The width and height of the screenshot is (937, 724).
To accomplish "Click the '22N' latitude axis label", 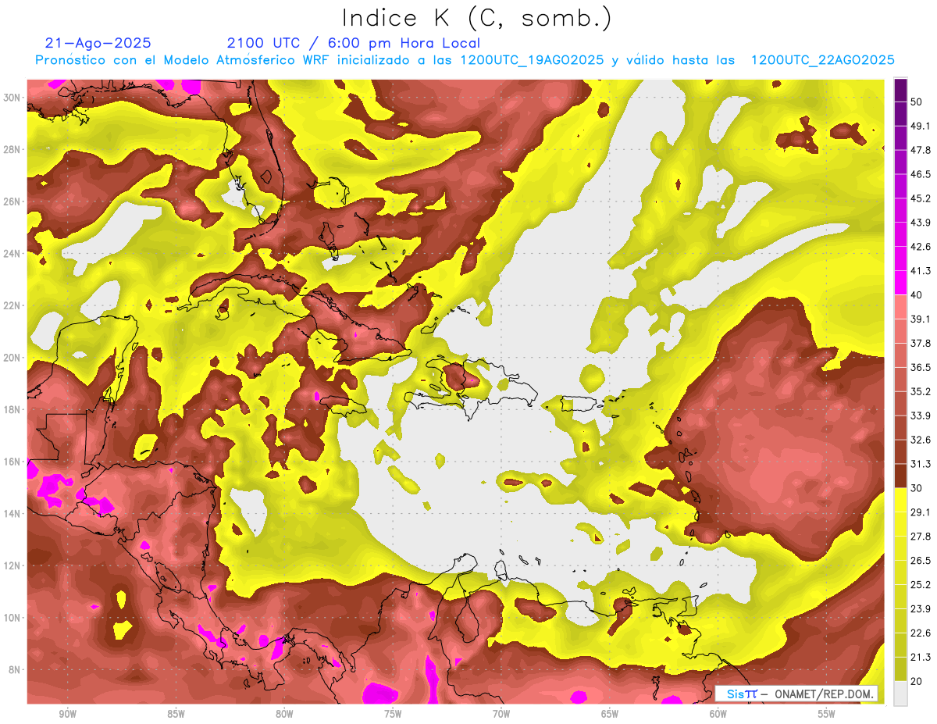I will coord(12,305).
